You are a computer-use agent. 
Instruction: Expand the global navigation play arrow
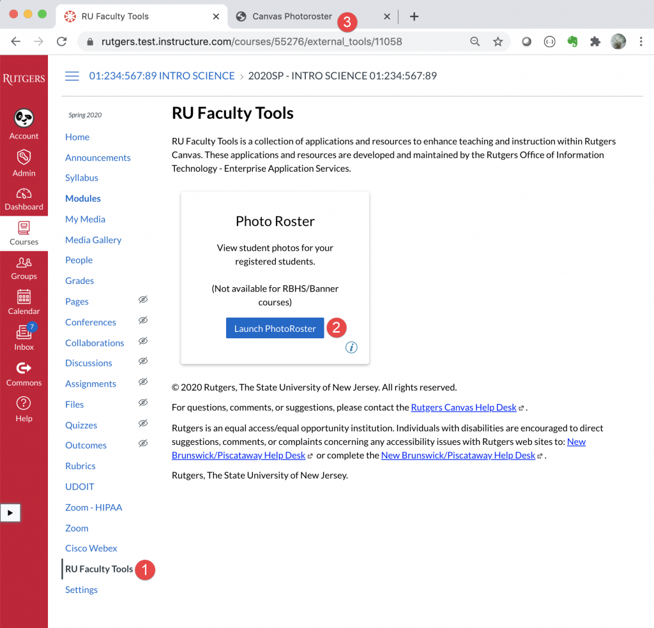coord(10,512)
